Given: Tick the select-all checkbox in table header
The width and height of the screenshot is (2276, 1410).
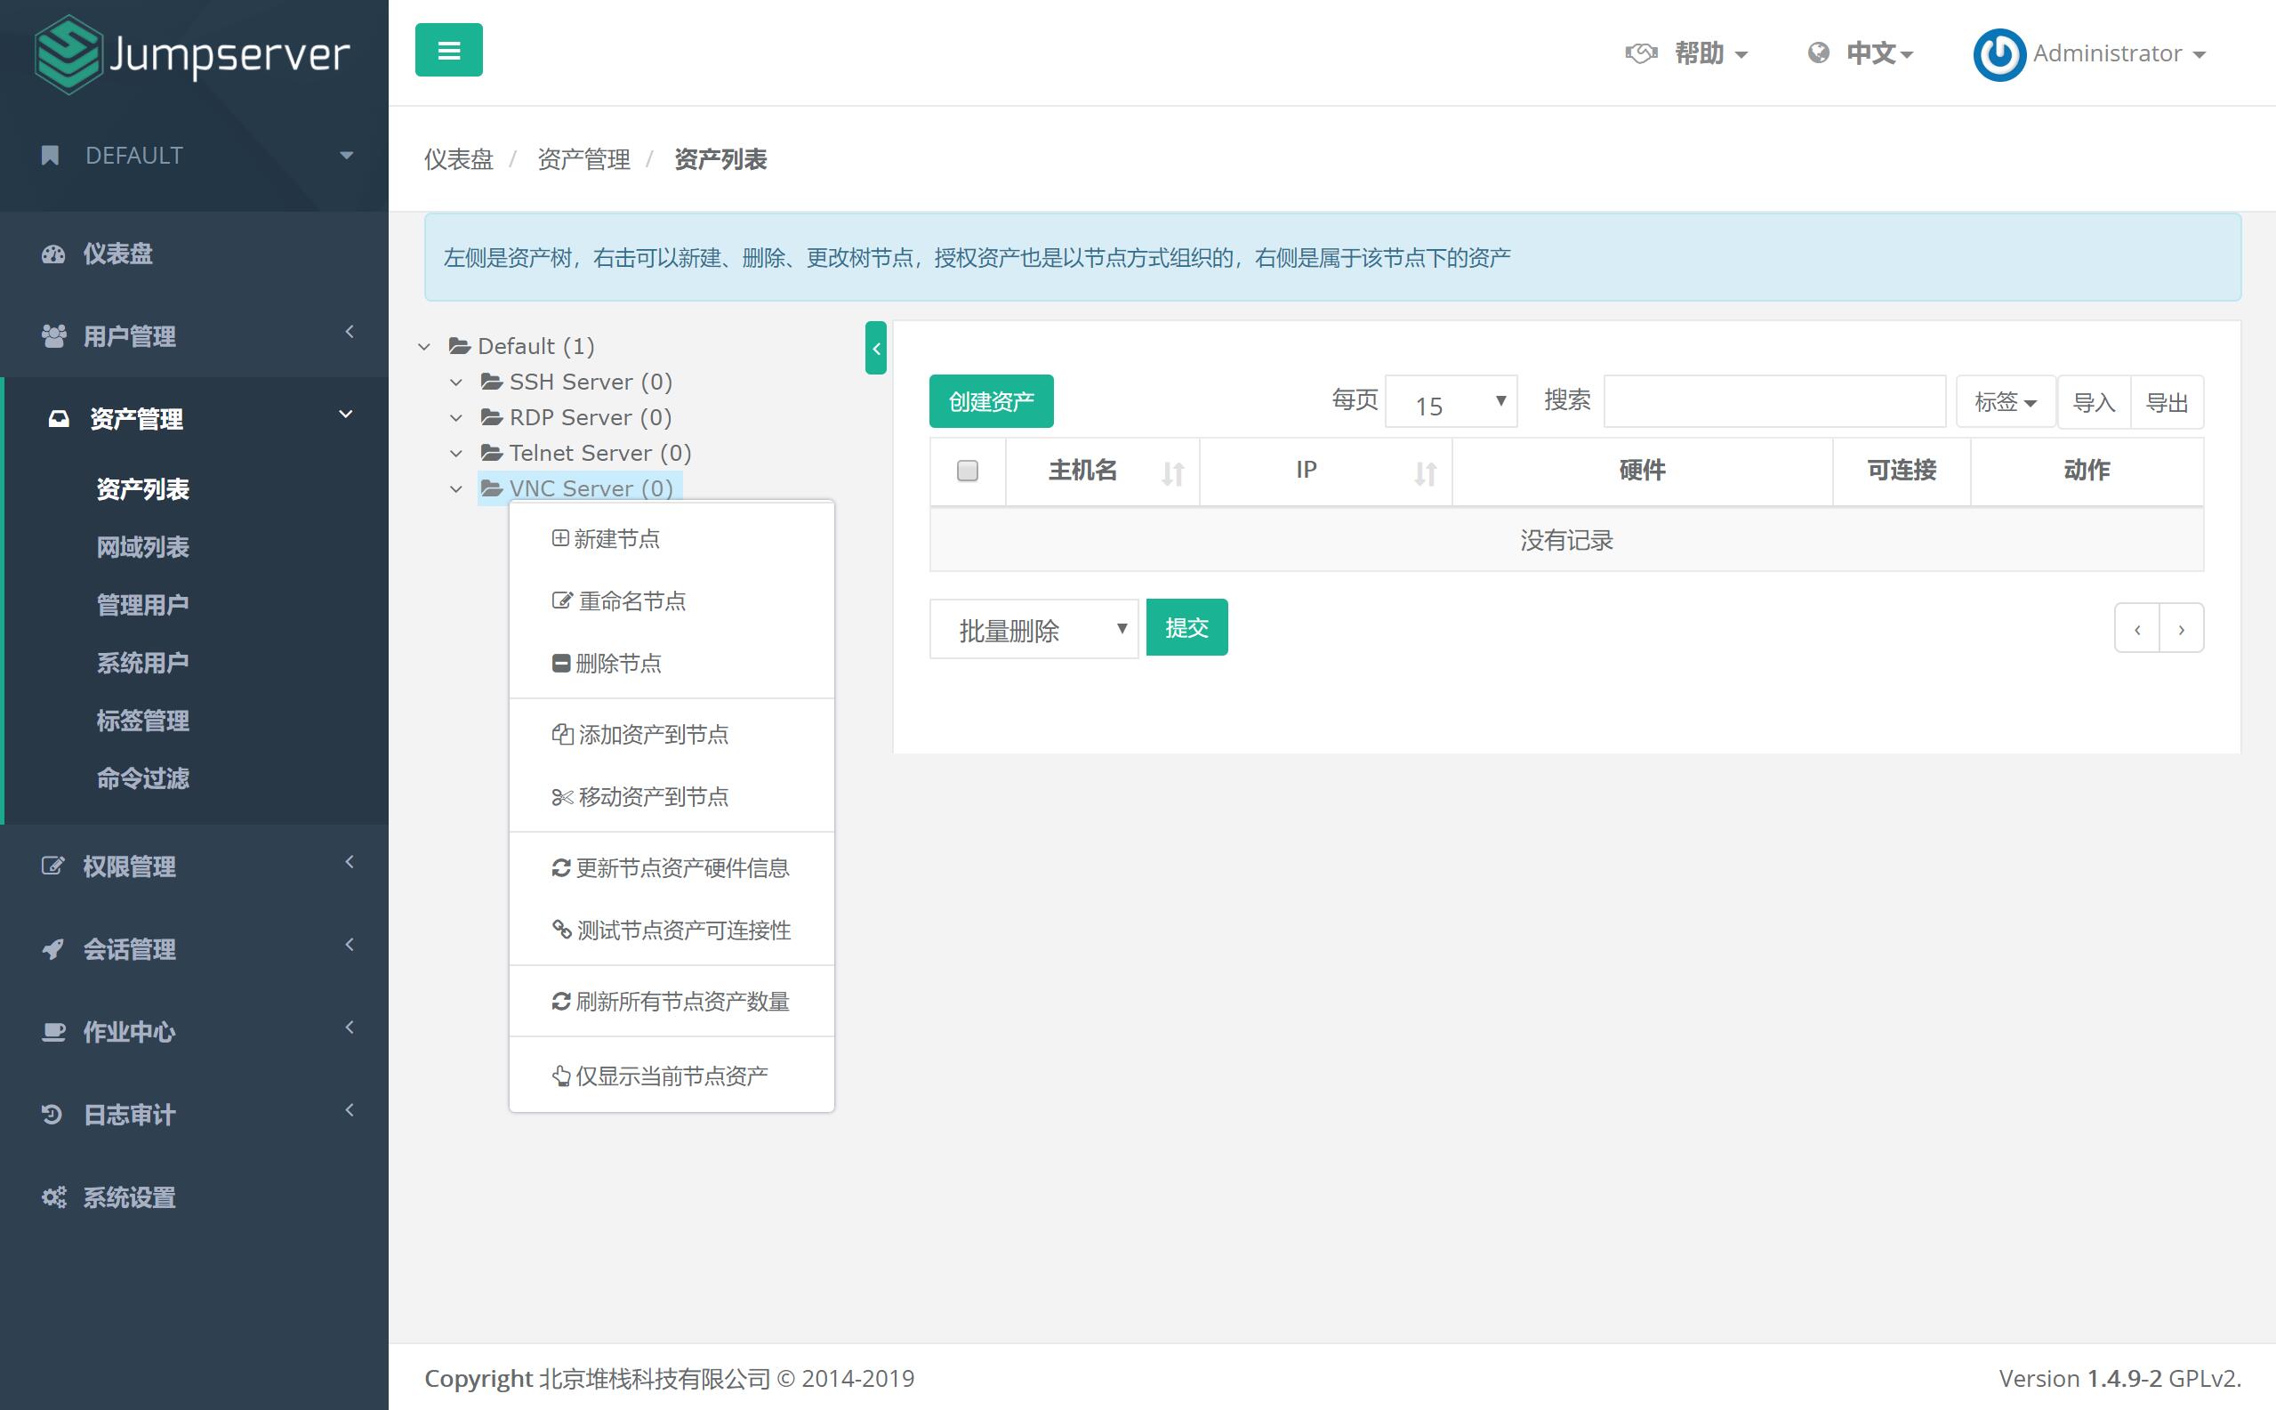Looking at the screenshot, I should (967, 470).
